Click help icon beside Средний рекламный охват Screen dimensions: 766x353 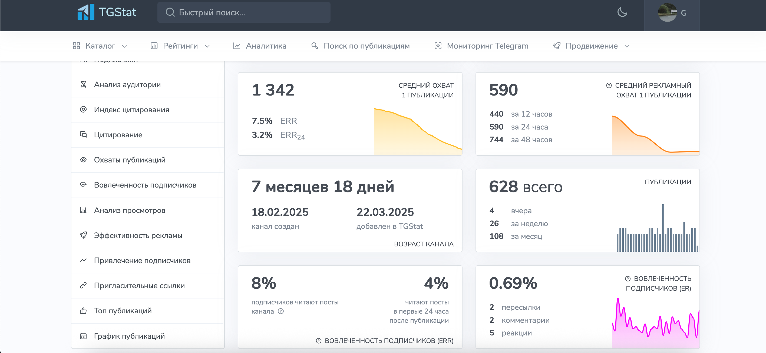click(609, 86)
